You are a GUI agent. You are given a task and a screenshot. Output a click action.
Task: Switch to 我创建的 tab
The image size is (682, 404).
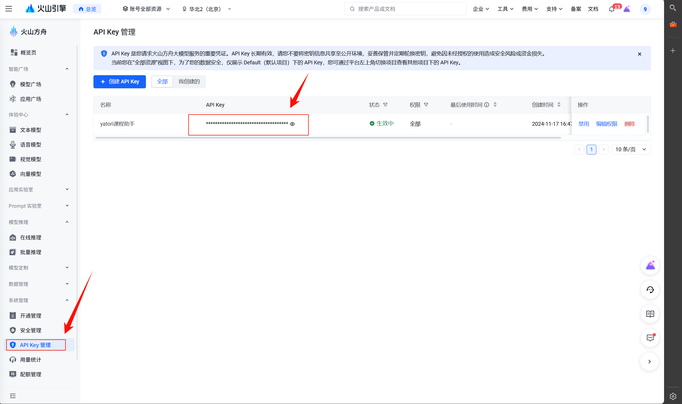tap(189, 81)
